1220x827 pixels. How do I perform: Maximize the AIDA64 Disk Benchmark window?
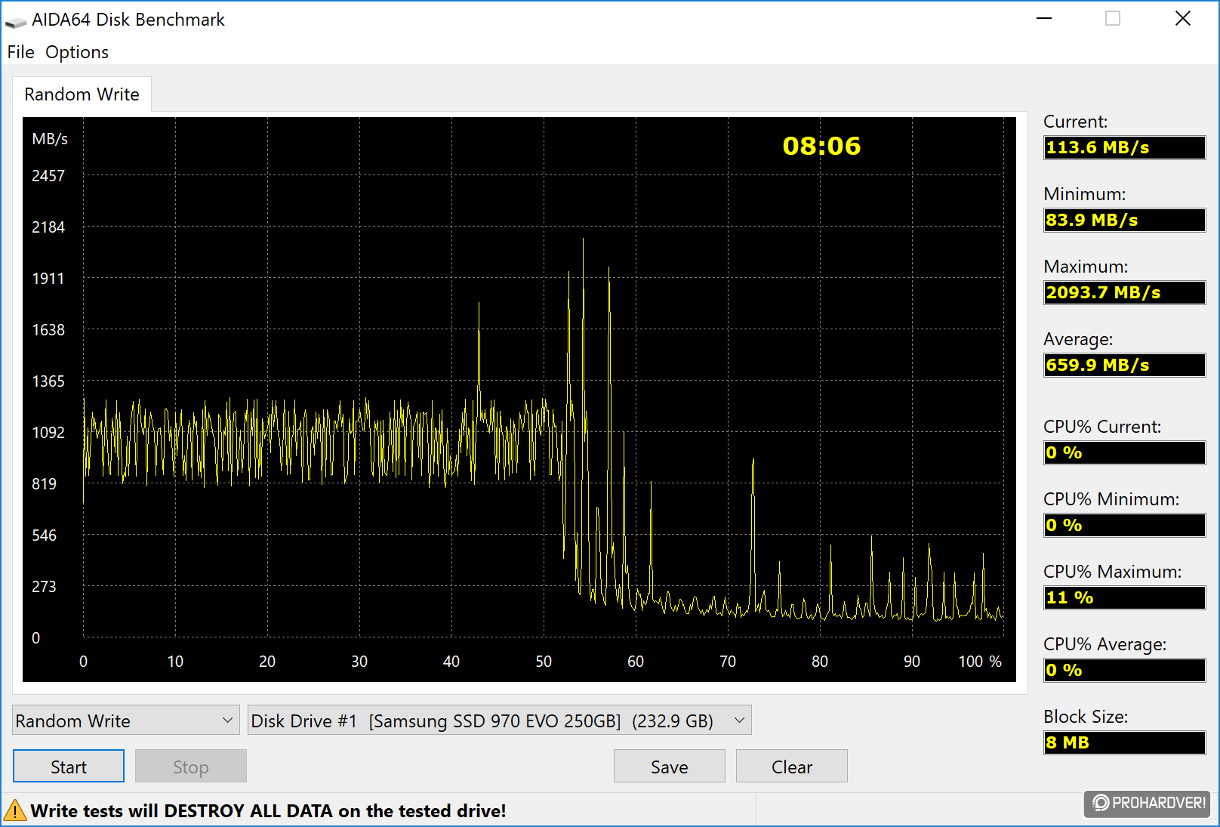pos(1113,19)
